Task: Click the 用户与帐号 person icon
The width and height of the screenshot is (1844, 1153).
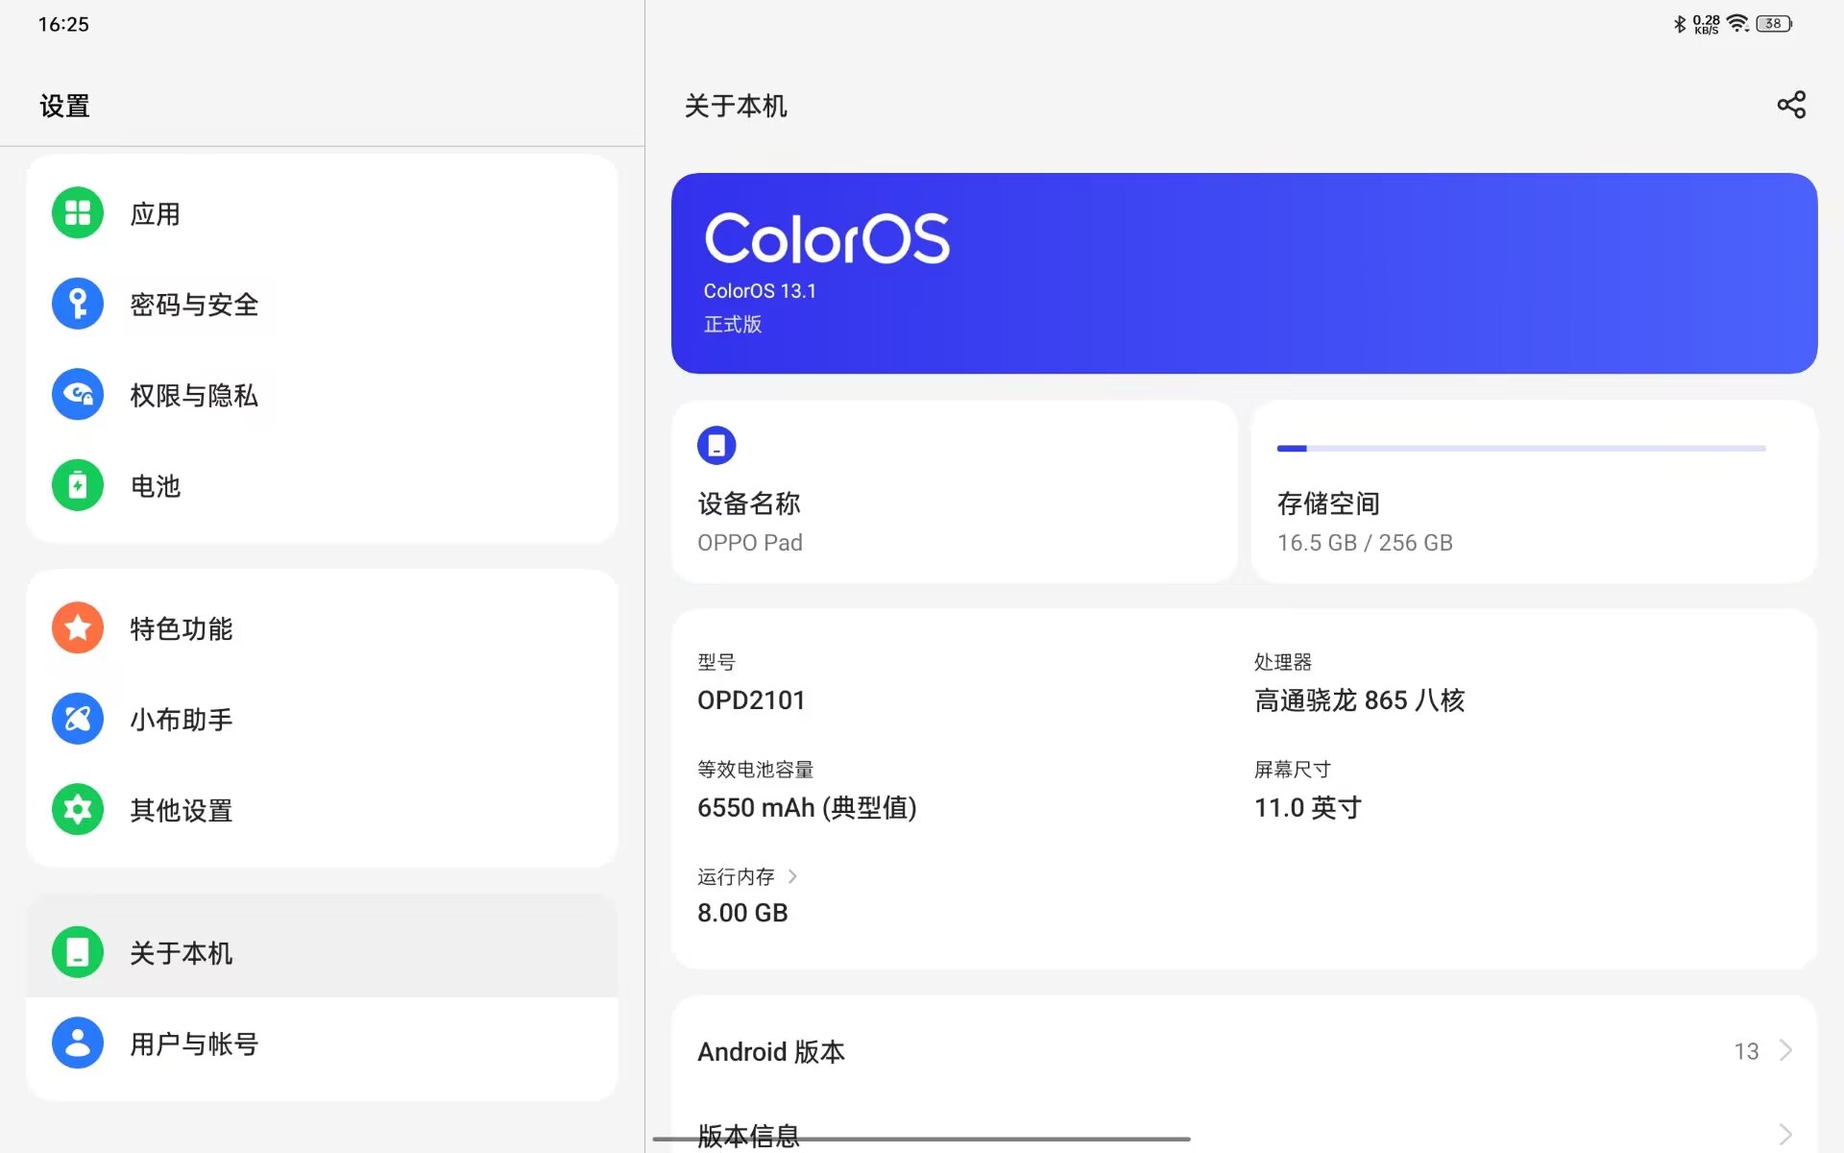Action: [78, 1043]
